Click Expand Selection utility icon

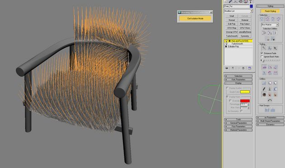click(x=275, y=33)
